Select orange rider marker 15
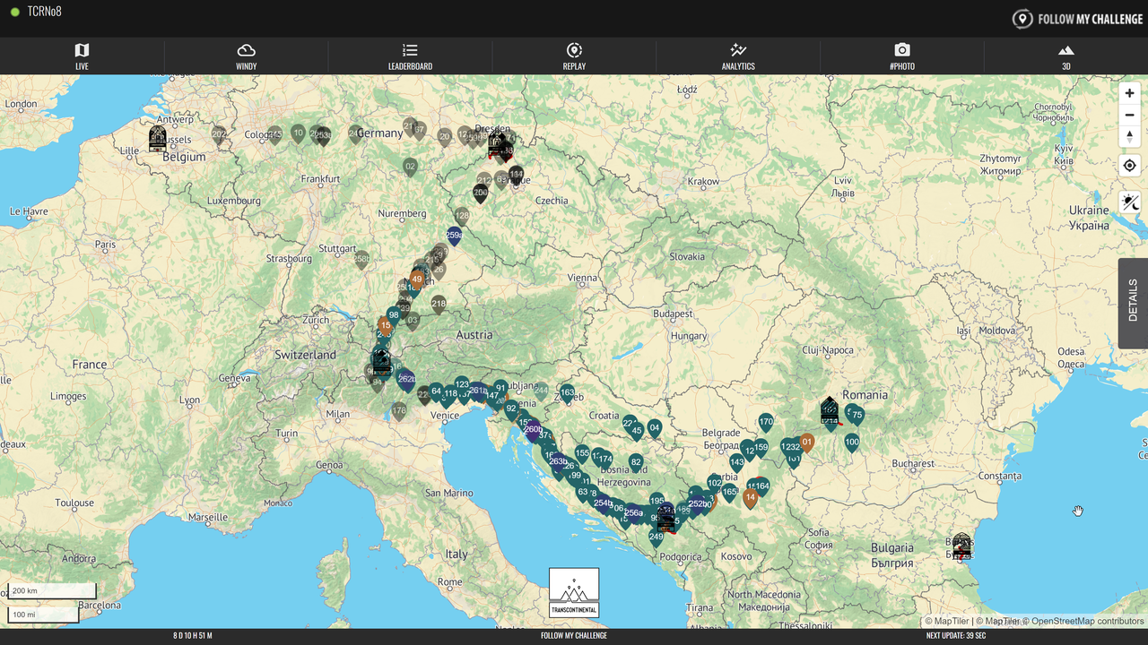The width and height of the screenshot is (1148, 645). [385, 326]
